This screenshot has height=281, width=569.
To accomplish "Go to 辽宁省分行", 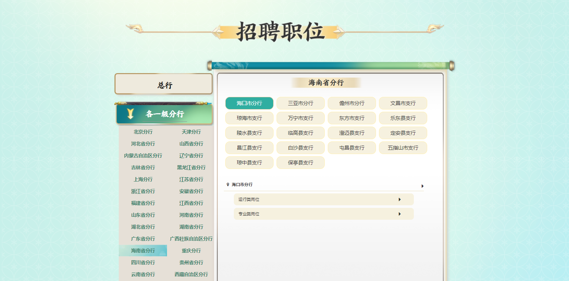I will [x=191, y=156].
